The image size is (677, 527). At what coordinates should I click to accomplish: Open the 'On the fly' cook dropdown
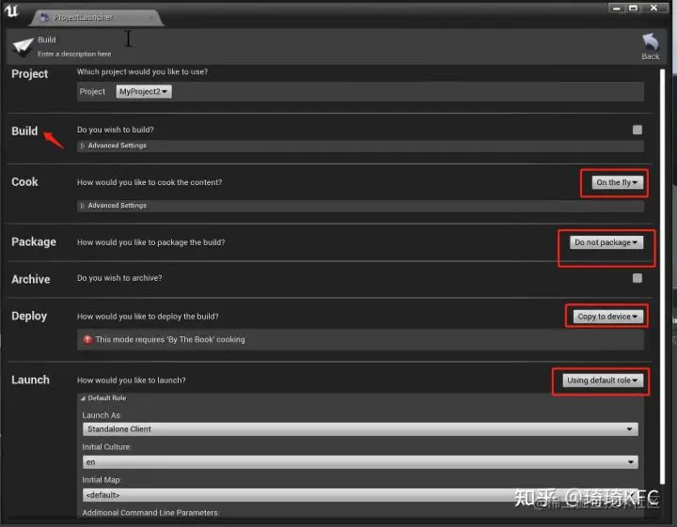(x=618, y=182)
